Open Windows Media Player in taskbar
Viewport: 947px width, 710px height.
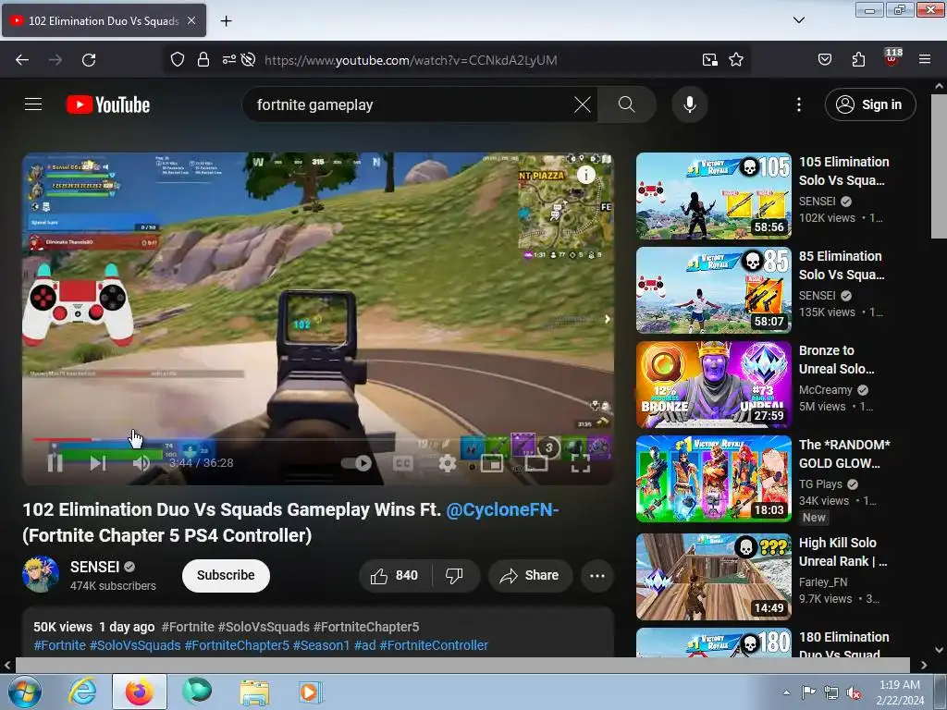point(311,692)
